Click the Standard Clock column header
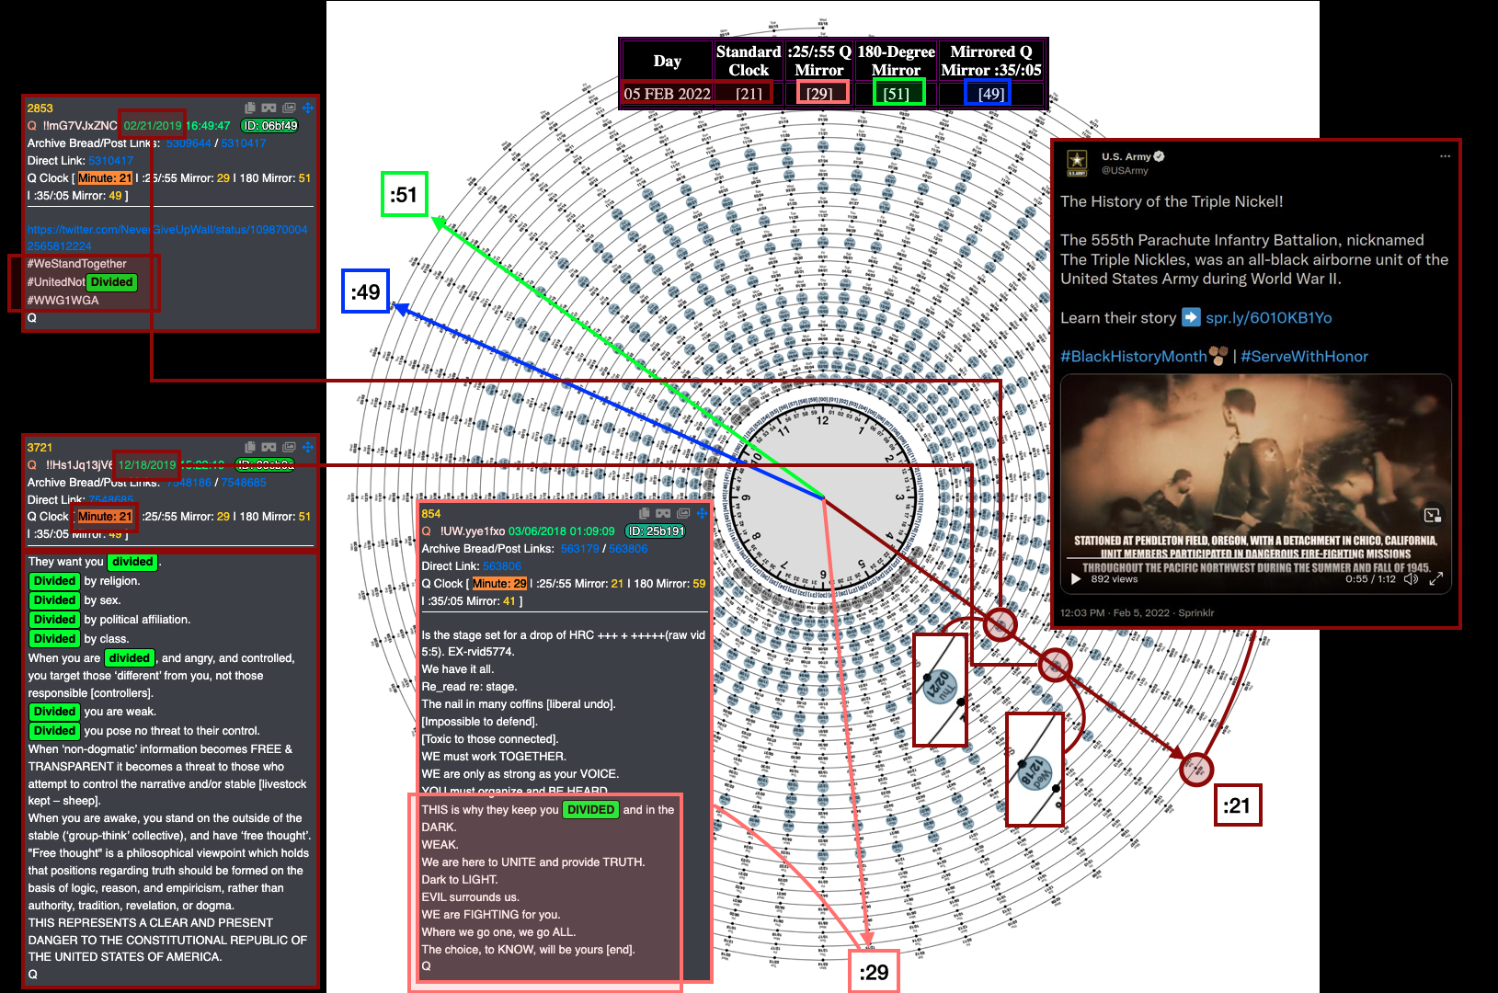Viewport: 1498px width, 993px height. tap(749, 61)
